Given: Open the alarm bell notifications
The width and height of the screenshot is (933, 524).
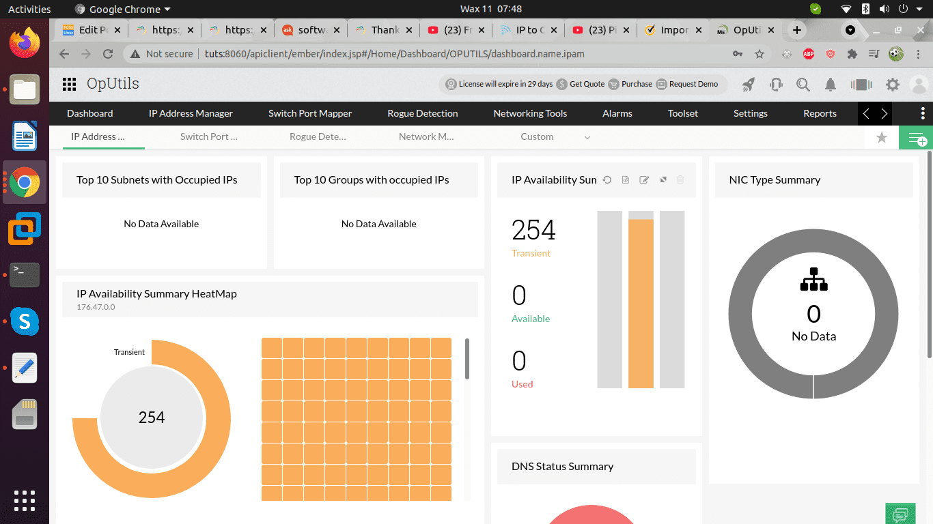Looking at the screenshot, I should (831, 85).
